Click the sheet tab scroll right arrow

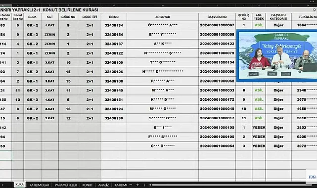[2, 185]
